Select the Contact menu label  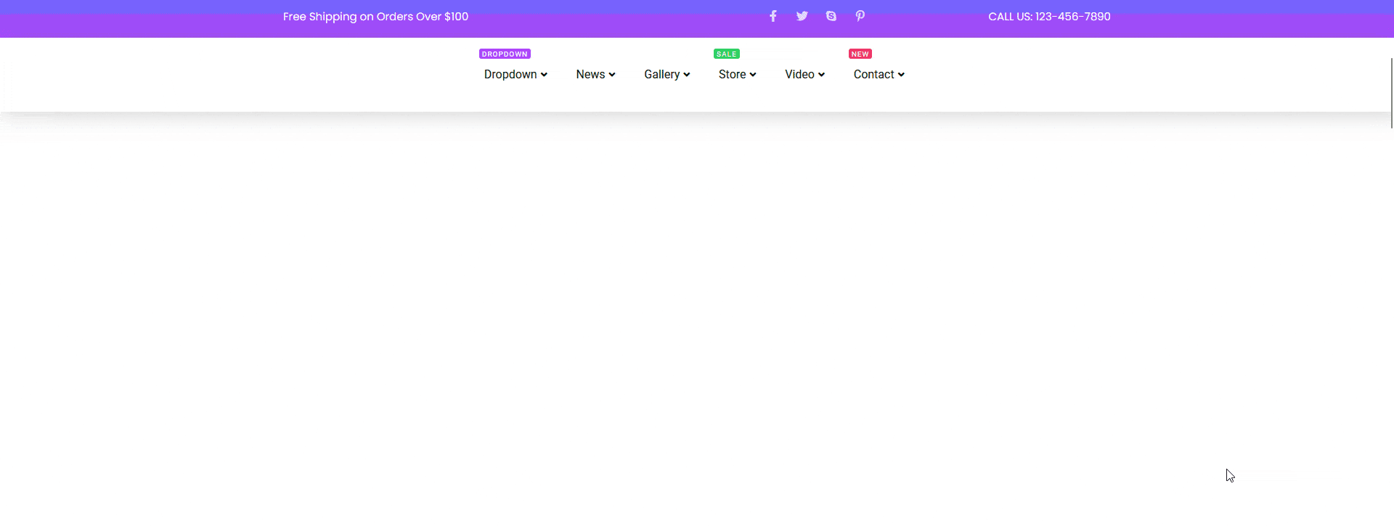[x=873, y=74]
